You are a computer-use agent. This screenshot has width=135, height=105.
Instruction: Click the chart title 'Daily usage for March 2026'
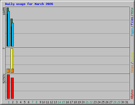point(29,4)
